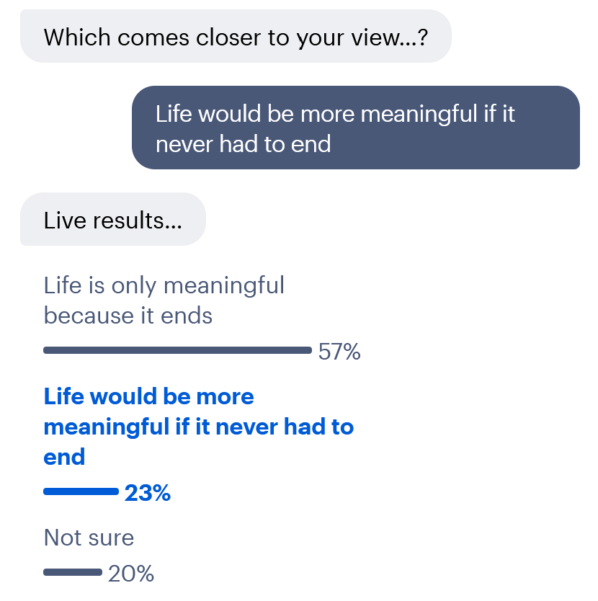Open the "Live results..." message bubble
This screenshot has height=601, width=598.
(112, 220)
